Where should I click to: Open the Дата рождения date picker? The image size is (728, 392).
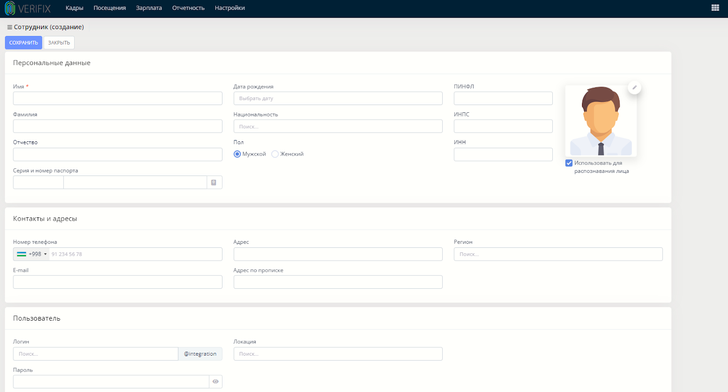[x=338, y=98]
